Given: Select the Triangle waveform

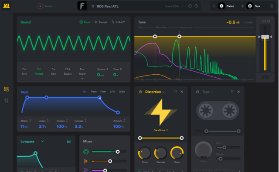Looking at the screenshot, I should click(39, 71).
